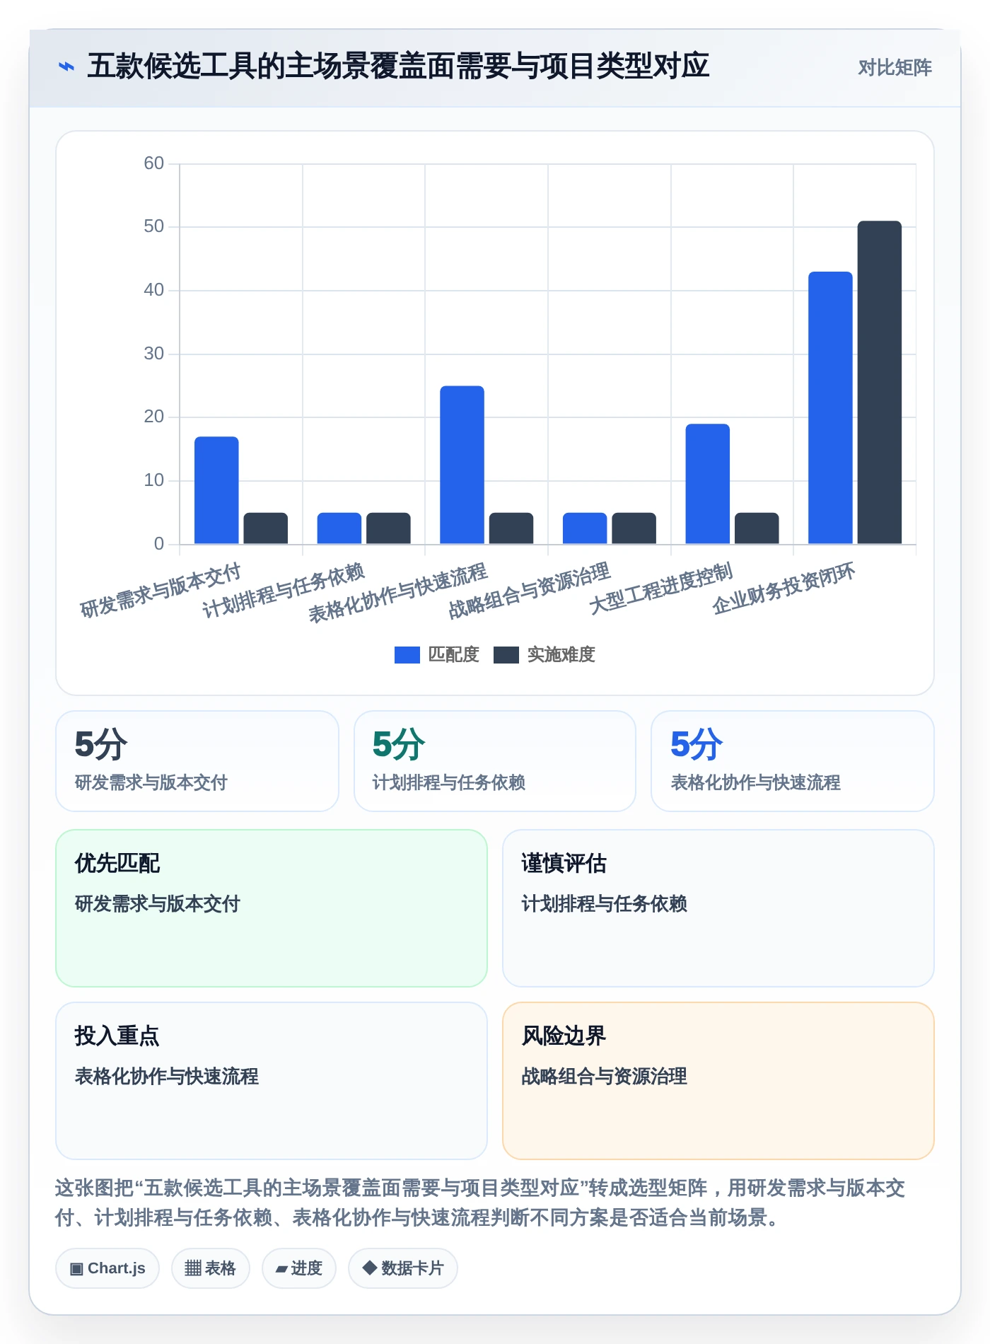Screen dimensions: 990x1344
Task: Click the 进度 tag chip
Action: point(299,1268)
